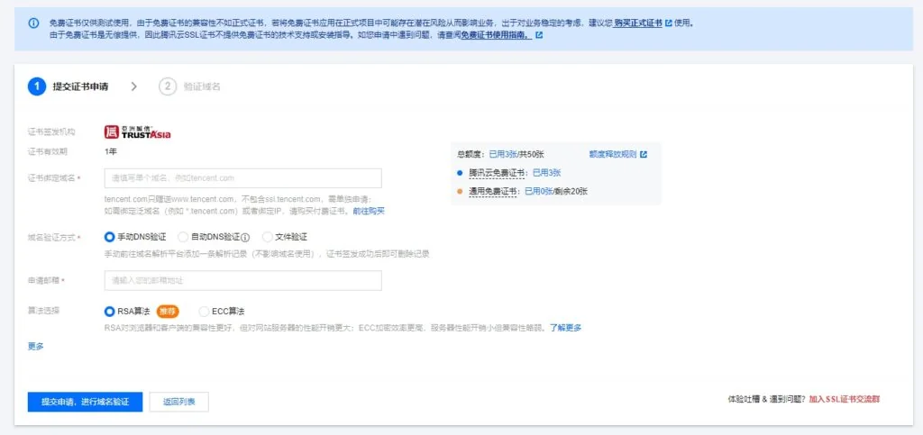Click the info icon next to 自动DNS验证
Image resolution: width=923 pixels, height=435 pixels.
[245, 238]
